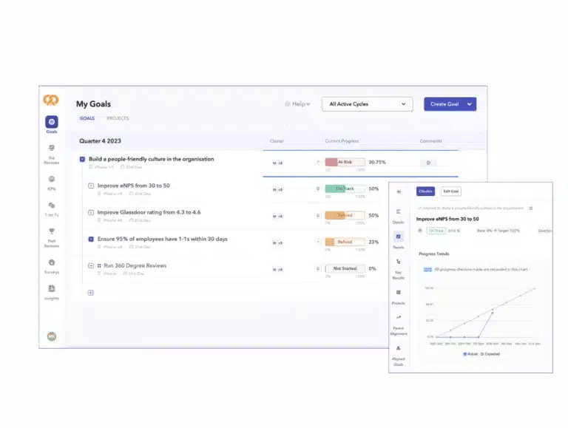Click the Behind progress bar for Glassdoor rating
This screenshot has width=568, height=428.
(345, 215)
